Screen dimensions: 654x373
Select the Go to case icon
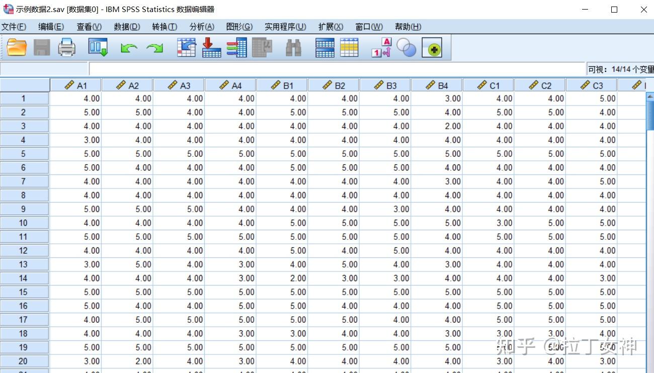pos(186,48)
